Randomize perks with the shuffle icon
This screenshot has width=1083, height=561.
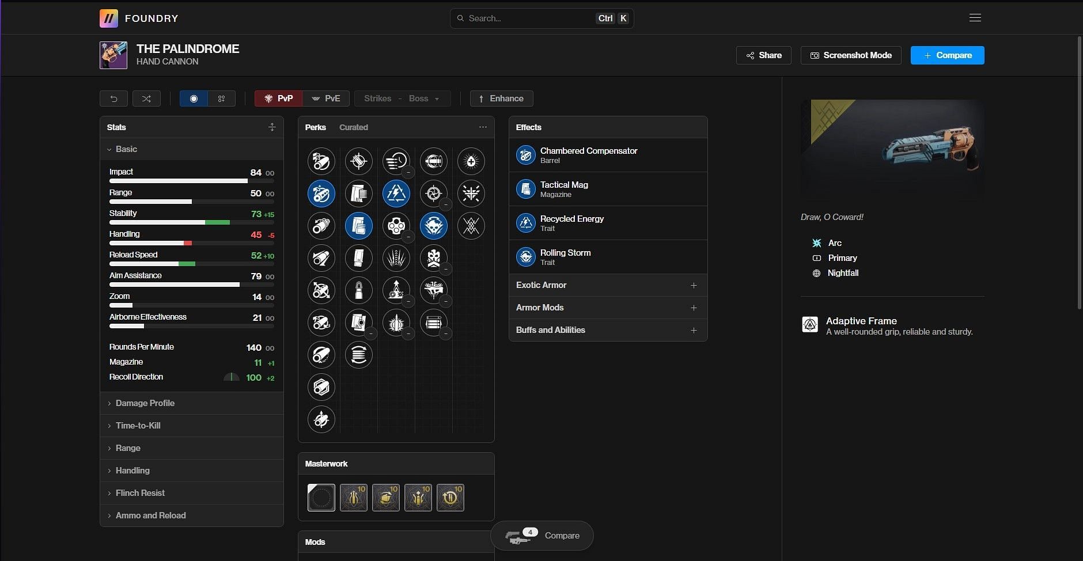[146, 98]
